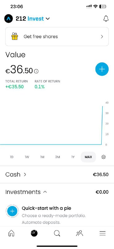The image size is (114, 249).
Task: Select the MAX chart range
Action: click(88, 157)
